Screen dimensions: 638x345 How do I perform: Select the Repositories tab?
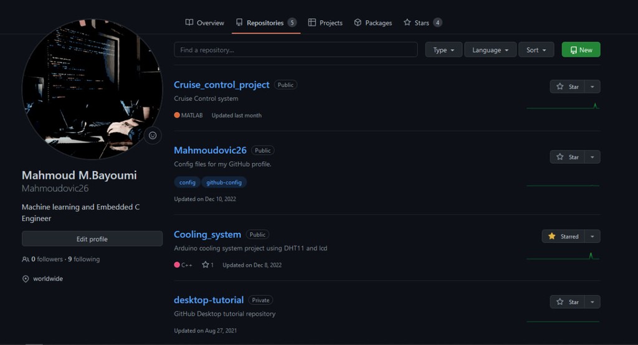click(x=266, y=23)
